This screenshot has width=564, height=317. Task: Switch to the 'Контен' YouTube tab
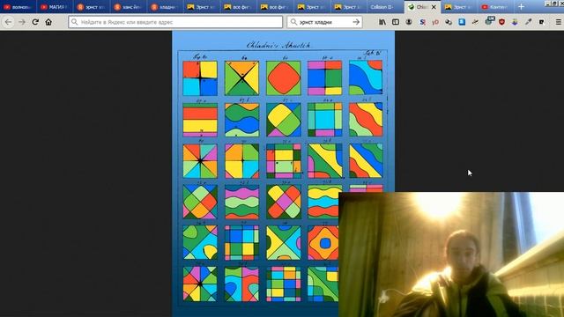coord(495,7)
